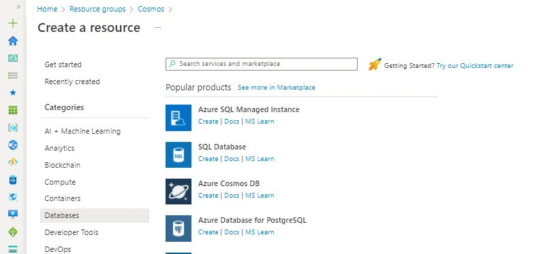Click the SQL Database product icon
This screenshot has height=254, width=558.
tap(179, 155)
